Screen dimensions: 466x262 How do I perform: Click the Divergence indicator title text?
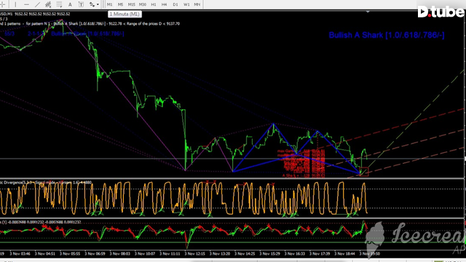[x=46, y=183]
